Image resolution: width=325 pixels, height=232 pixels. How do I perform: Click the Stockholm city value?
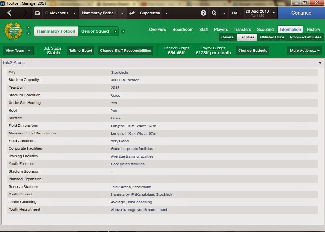[x=120, y=72]
